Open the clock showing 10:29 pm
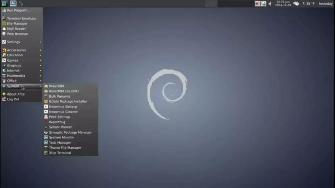 (x=283, y=3)
